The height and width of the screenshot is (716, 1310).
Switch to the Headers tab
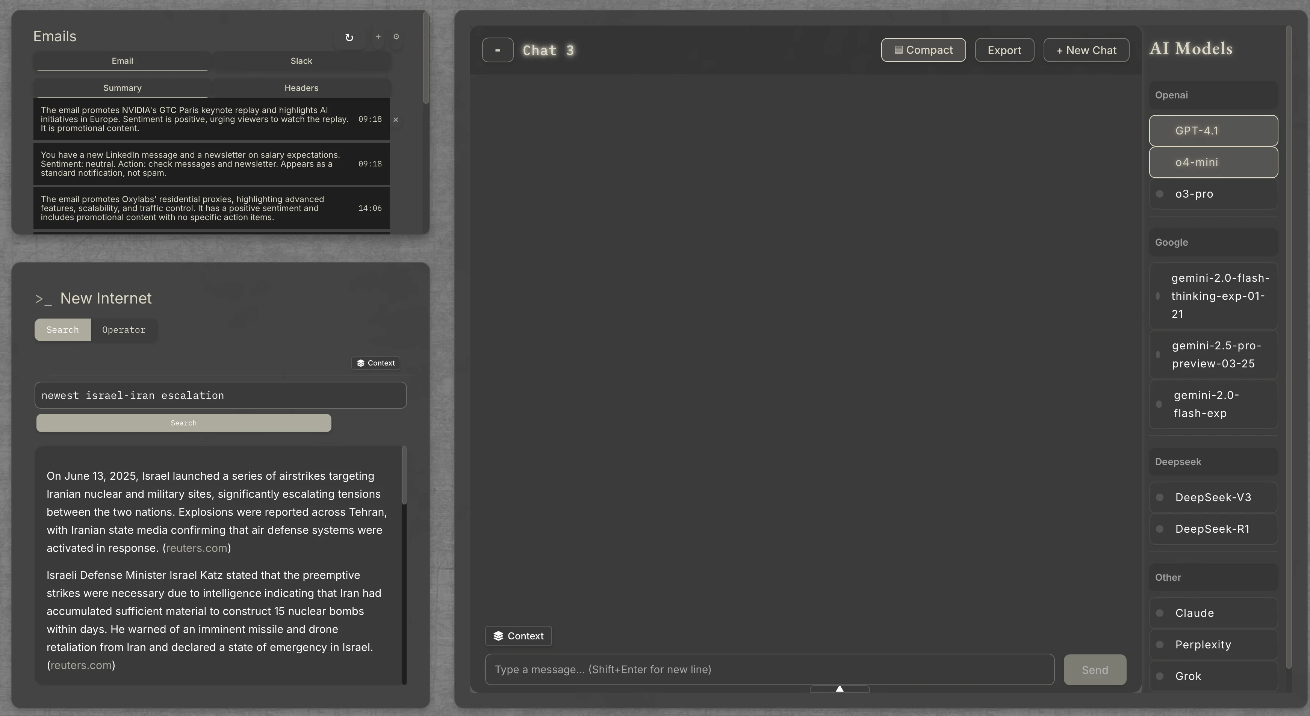coord(301,88)
